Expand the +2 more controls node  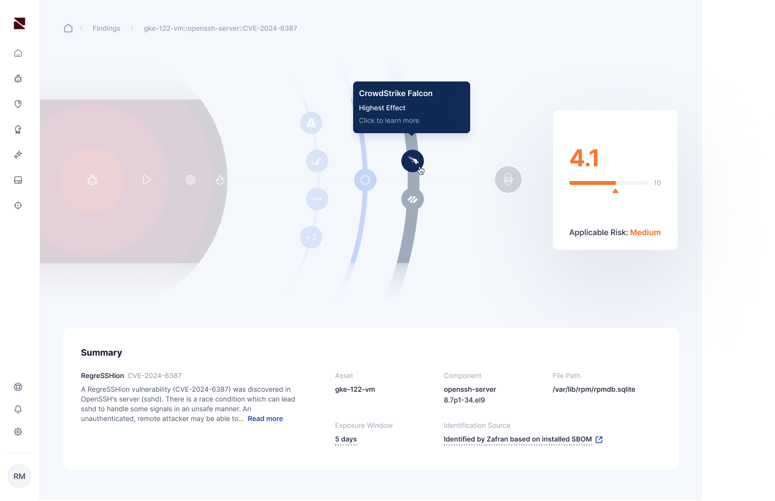[311, 237]
